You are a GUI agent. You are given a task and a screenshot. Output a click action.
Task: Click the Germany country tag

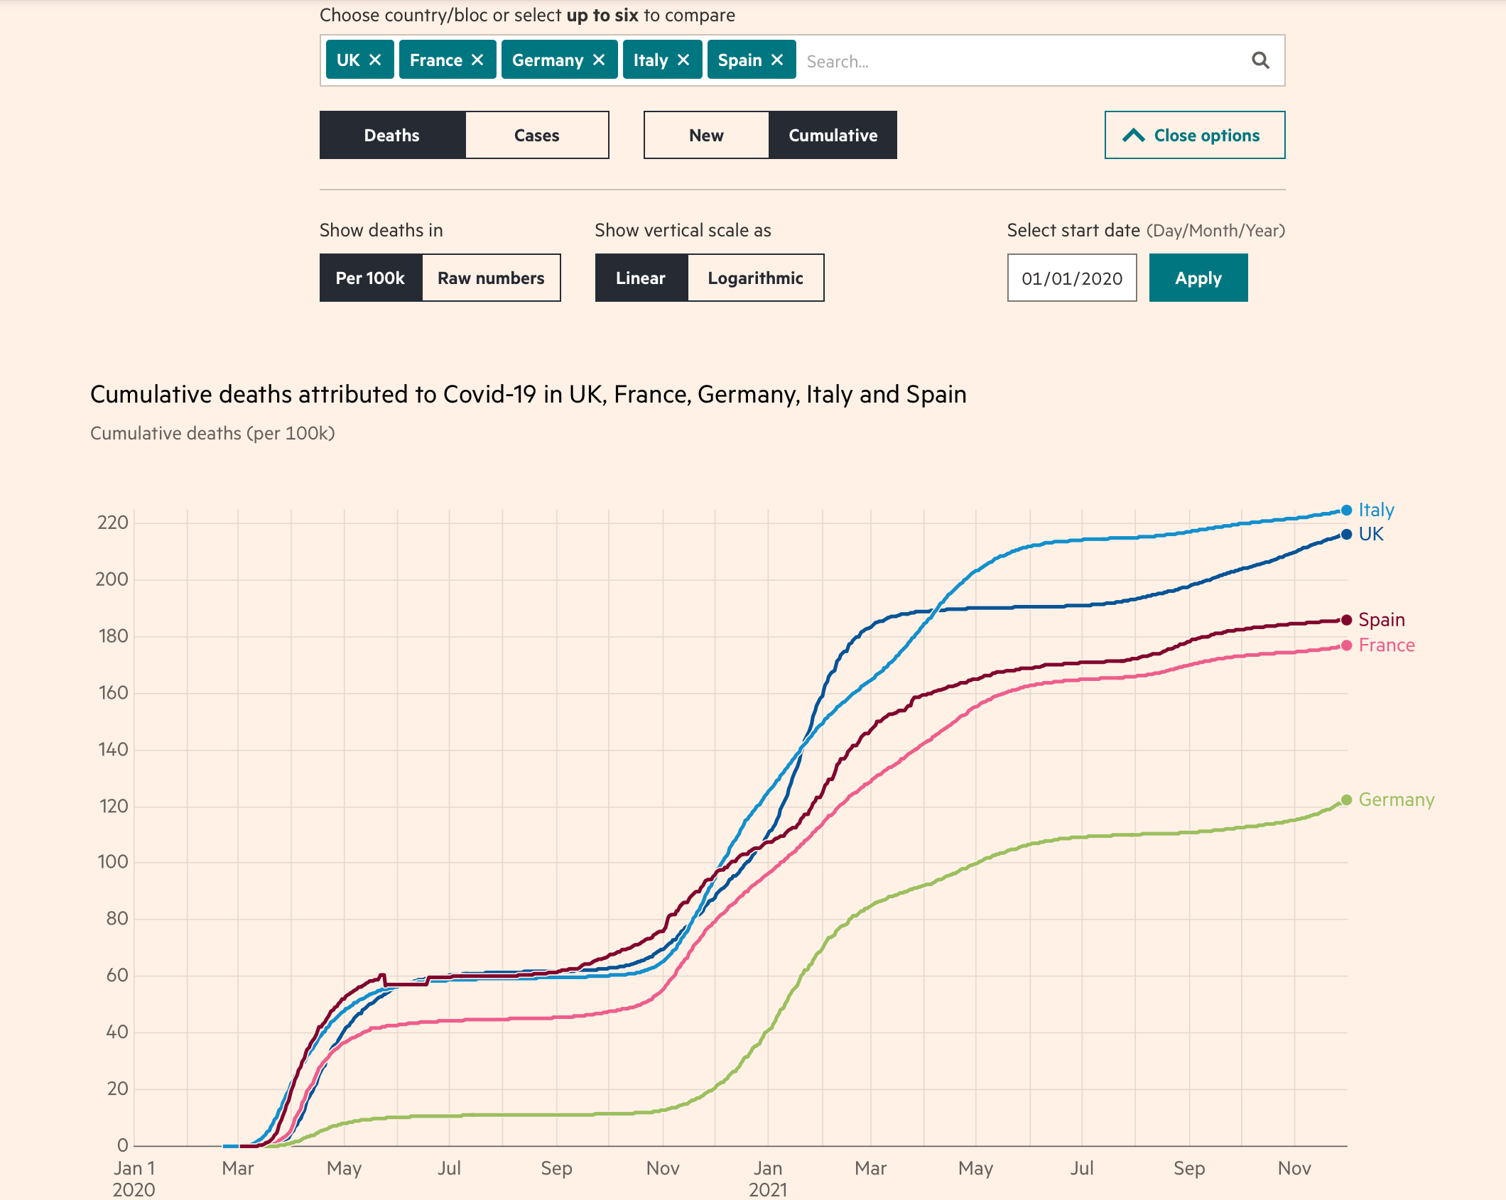click(559, 60)
